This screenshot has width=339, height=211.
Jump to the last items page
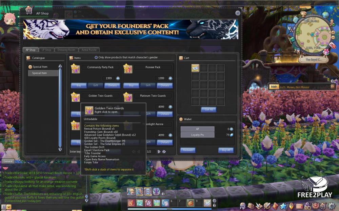(164, 152)
